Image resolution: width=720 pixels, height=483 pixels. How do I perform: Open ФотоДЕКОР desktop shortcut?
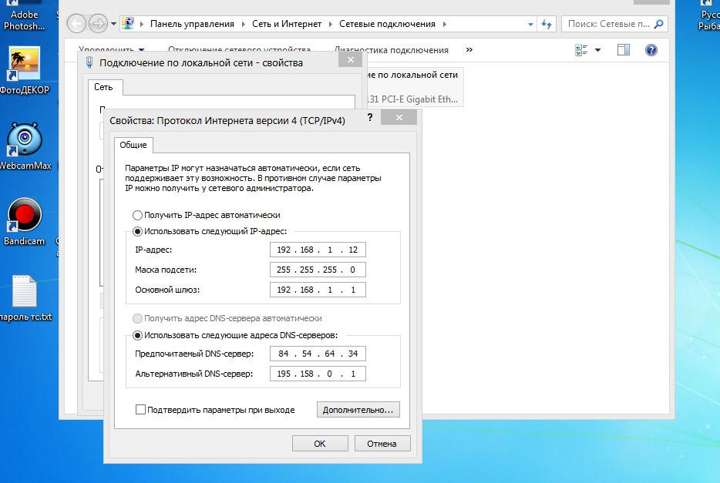click(x=23, y=65)
